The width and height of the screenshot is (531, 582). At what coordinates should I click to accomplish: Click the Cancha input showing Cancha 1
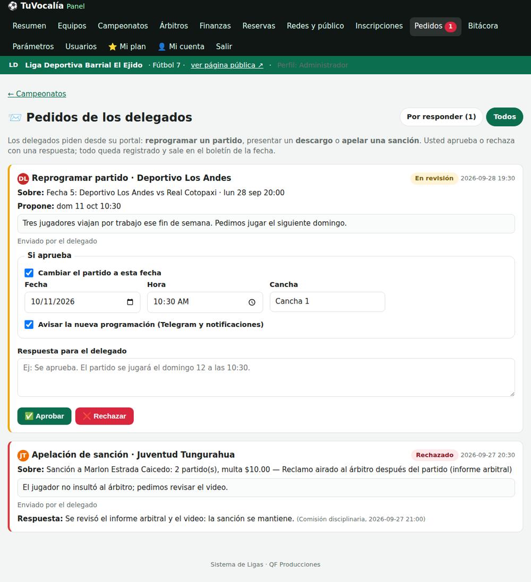(x=328, y=302)
